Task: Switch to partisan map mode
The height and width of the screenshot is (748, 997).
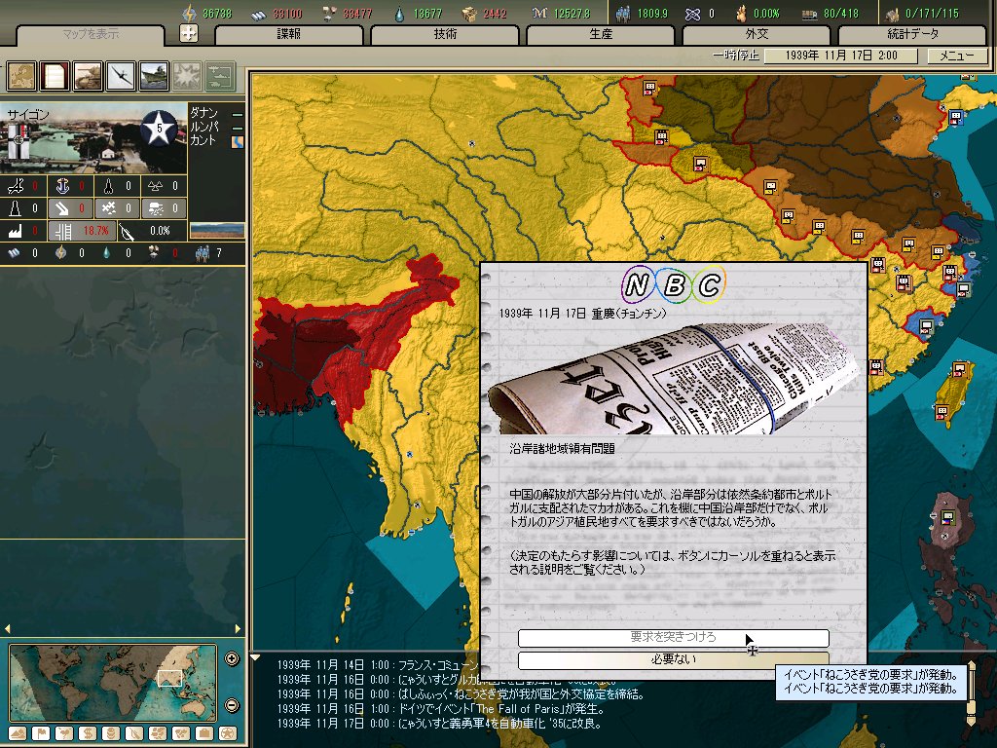Action: (x=134, y=733)
